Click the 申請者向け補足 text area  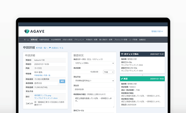coord(94,102)
